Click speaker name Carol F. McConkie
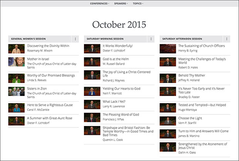The height and width of the screenshot is (161, 239). tap(38, 110)
